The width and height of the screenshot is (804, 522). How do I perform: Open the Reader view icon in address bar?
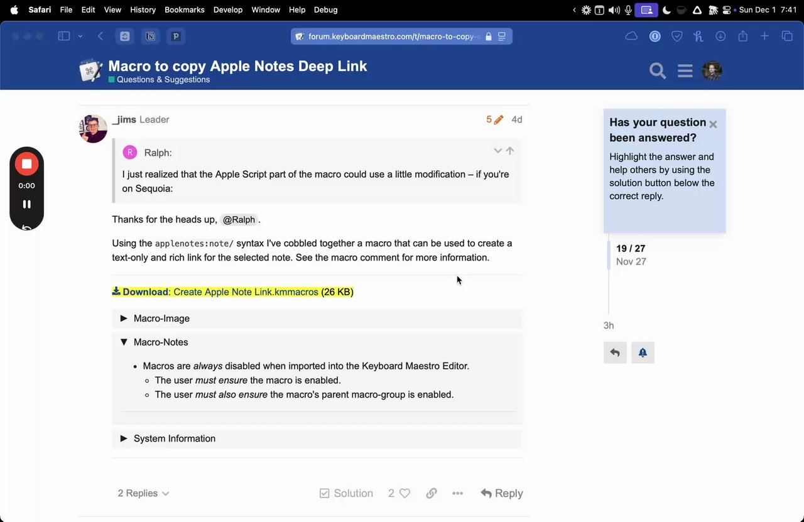coord(502,36)
